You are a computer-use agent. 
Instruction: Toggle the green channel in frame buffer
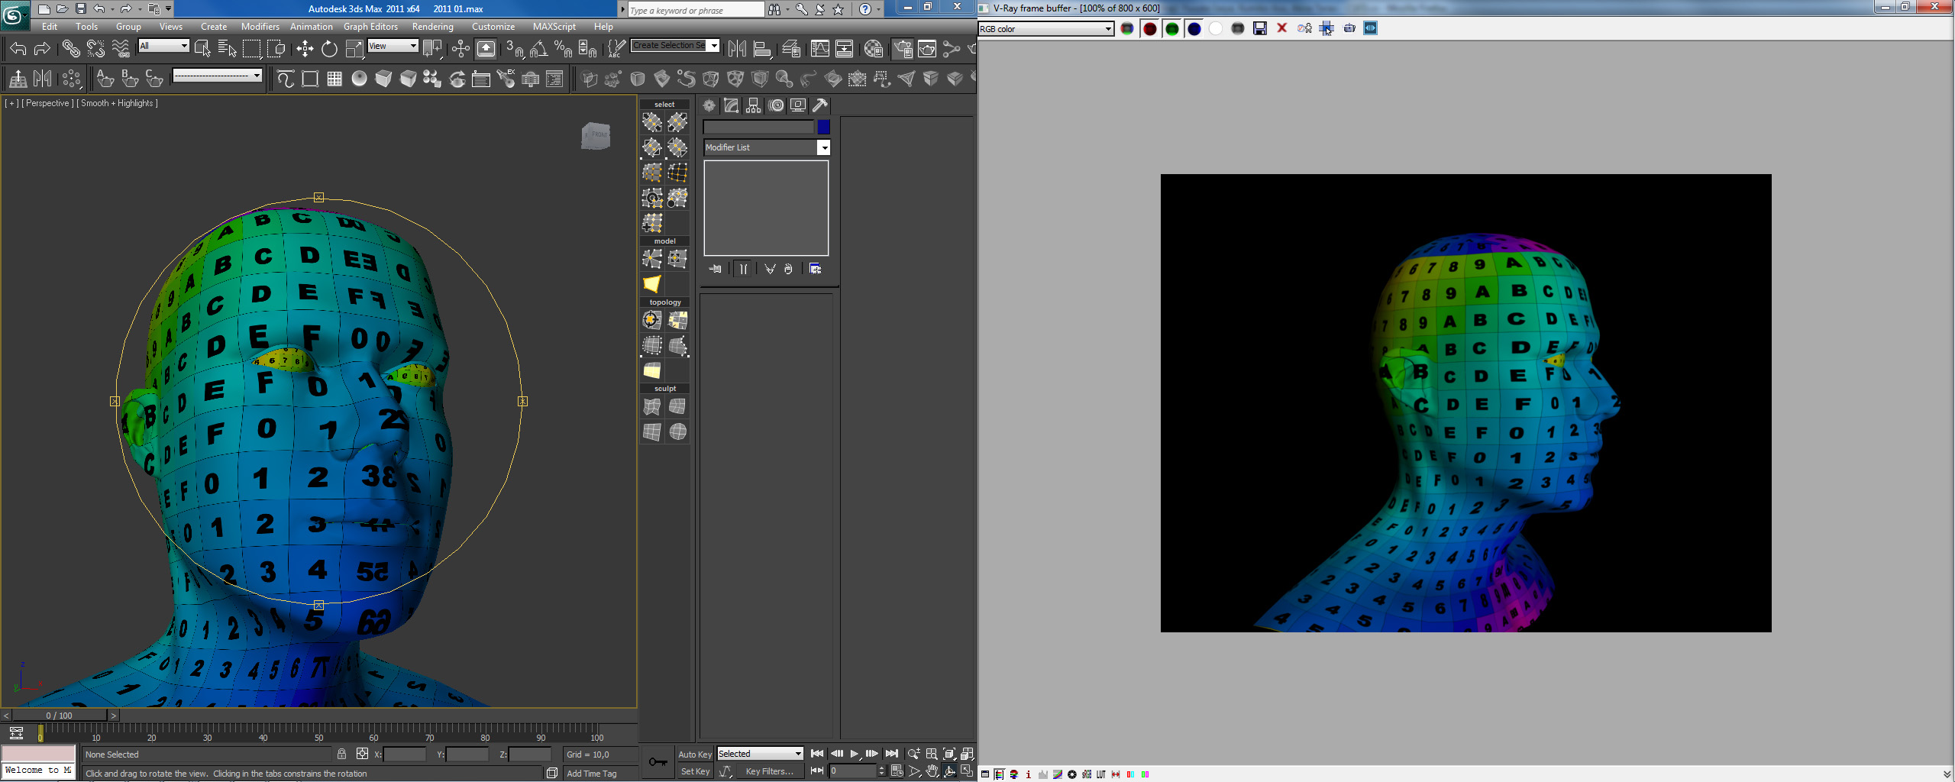click(1171, 28)
